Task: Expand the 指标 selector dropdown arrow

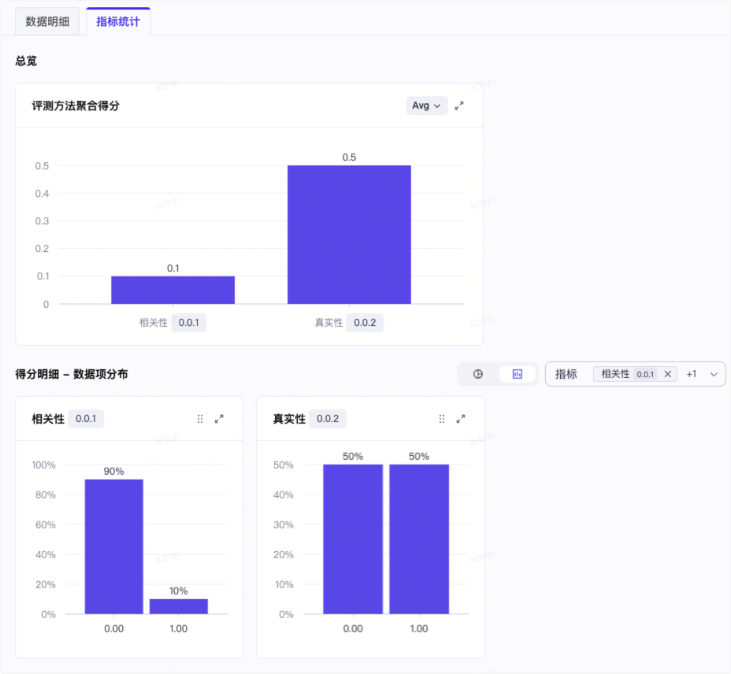Action: [x=714, y=374]
